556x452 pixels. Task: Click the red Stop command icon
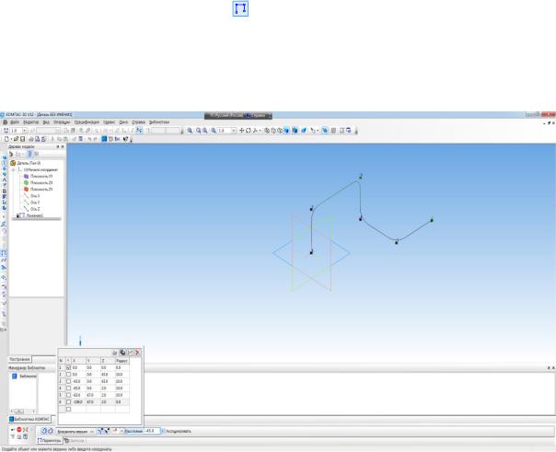19,430
